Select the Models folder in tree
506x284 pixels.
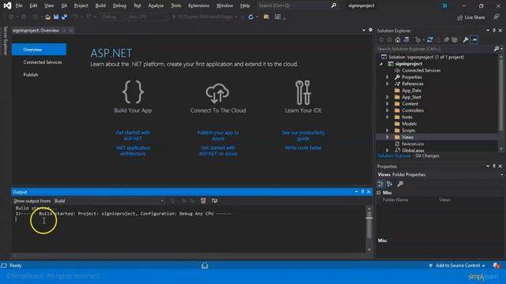(x=410, y=124)
